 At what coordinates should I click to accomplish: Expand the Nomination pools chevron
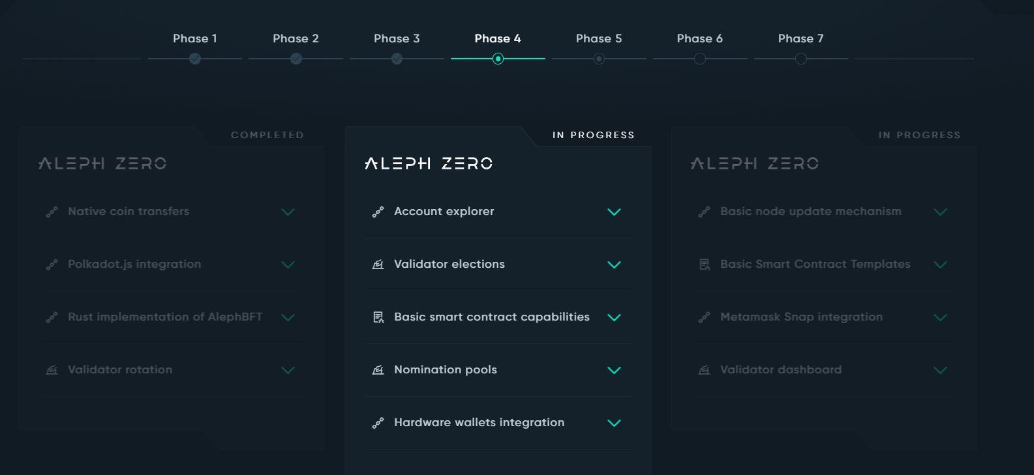(614, 370)
